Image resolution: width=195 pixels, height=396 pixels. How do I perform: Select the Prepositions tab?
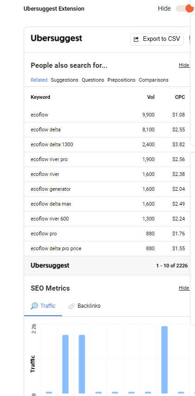tap(121, 80)
